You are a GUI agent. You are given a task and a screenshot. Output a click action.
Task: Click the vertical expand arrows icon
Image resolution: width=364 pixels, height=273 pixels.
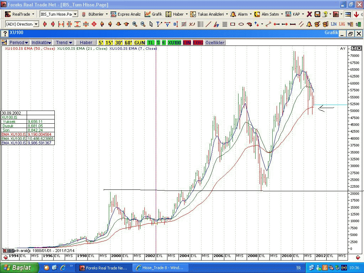pos(86,24)
